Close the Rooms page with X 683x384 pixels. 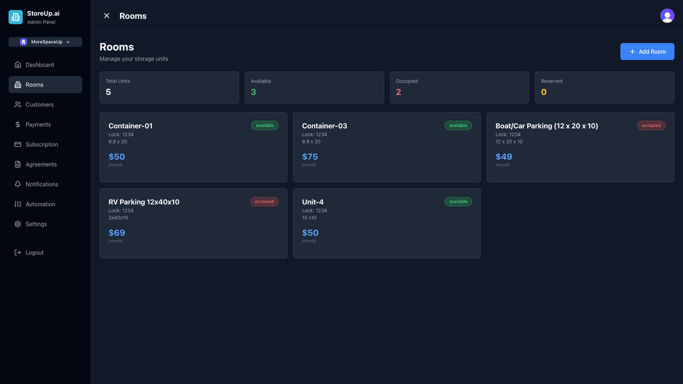[106, 16]
